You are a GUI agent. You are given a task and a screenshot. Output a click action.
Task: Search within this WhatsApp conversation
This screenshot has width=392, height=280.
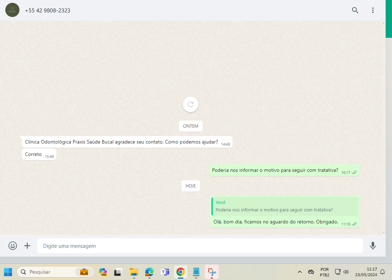(355, 10)
